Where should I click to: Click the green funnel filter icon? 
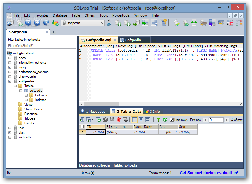click(158, 120)
